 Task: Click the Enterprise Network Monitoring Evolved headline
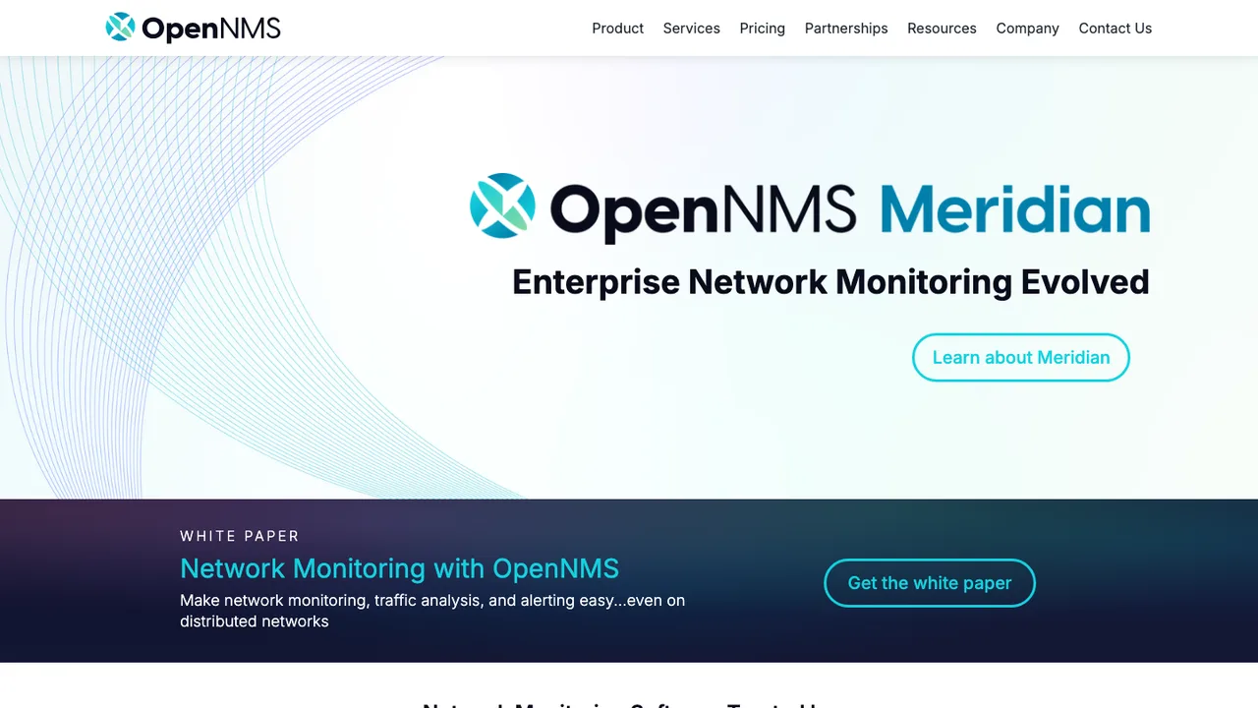pos(830,282)
